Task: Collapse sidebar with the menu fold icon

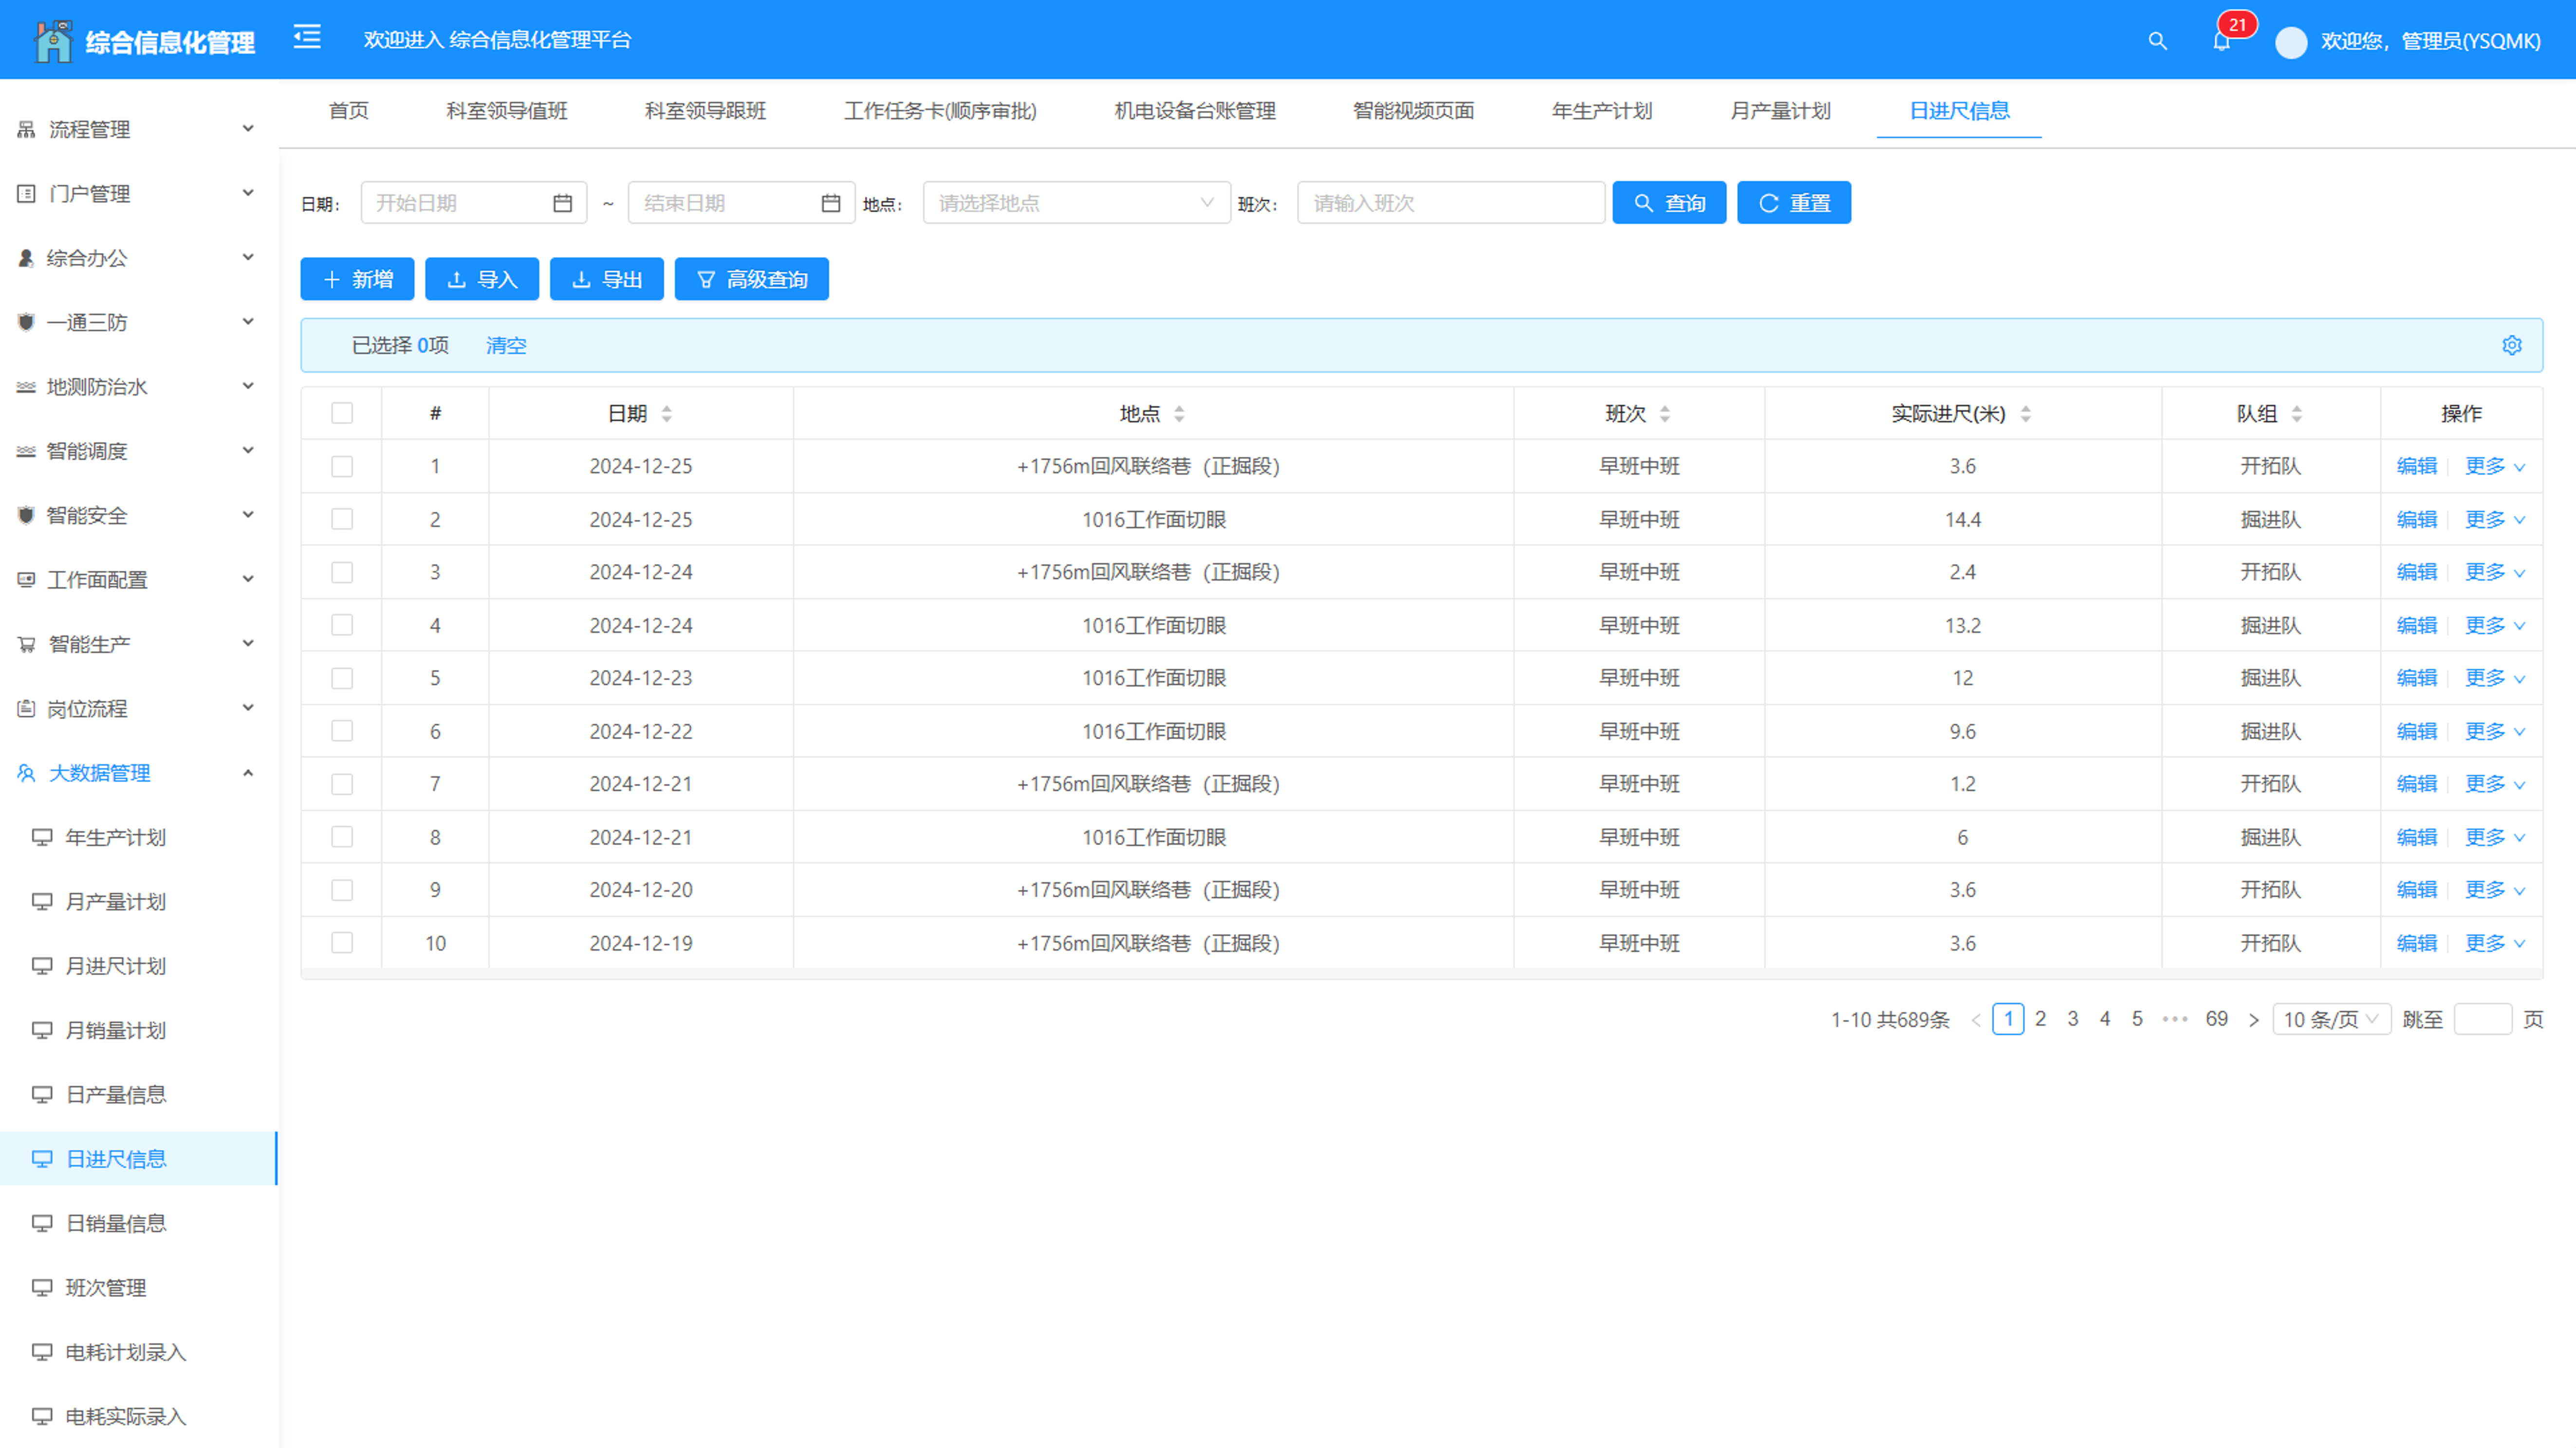Action: (x=307, y=38)
